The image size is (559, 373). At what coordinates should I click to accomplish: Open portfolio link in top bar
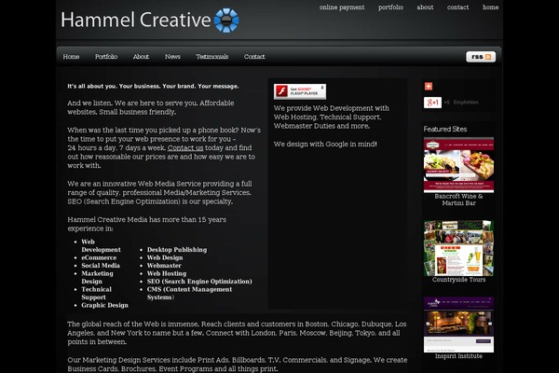tap(390, 7)
